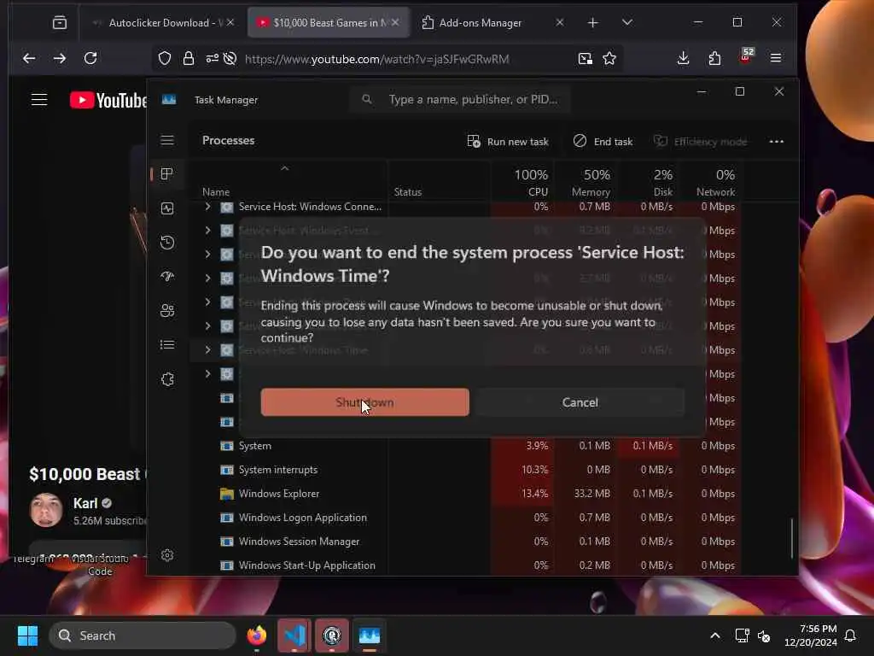Click the extension icon with 52 badge
Viewport: 874px width, 656px height.
(x=746, y=57)
